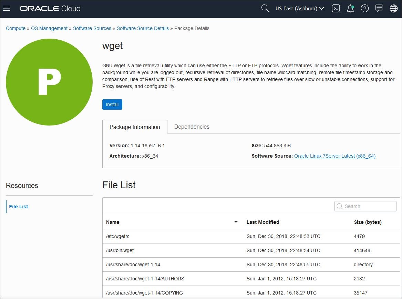Viewport: 402px width, 299px height.
Task: Go to Software Source Details breadcrumb
Action: pyautogui.click(x=143, y=28)
